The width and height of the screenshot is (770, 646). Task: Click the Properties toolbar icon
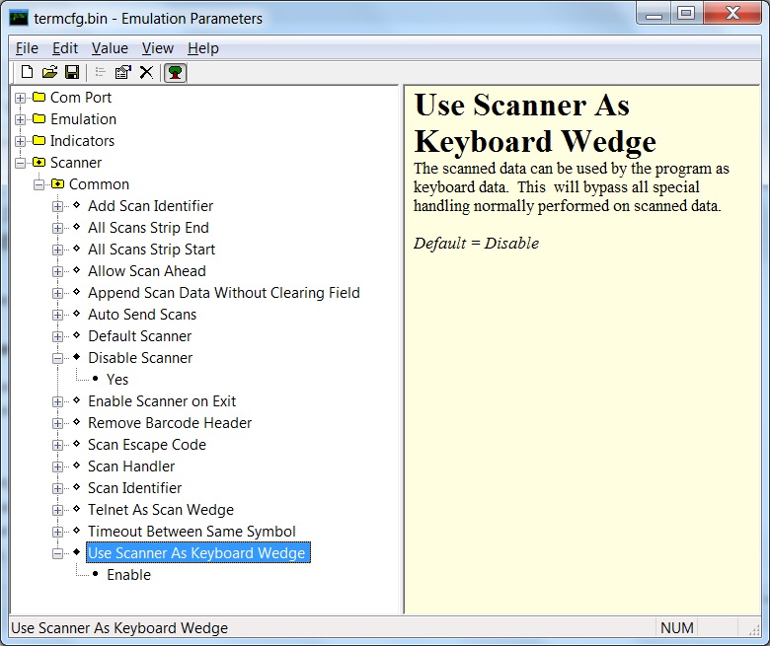(x=123, y=72)
